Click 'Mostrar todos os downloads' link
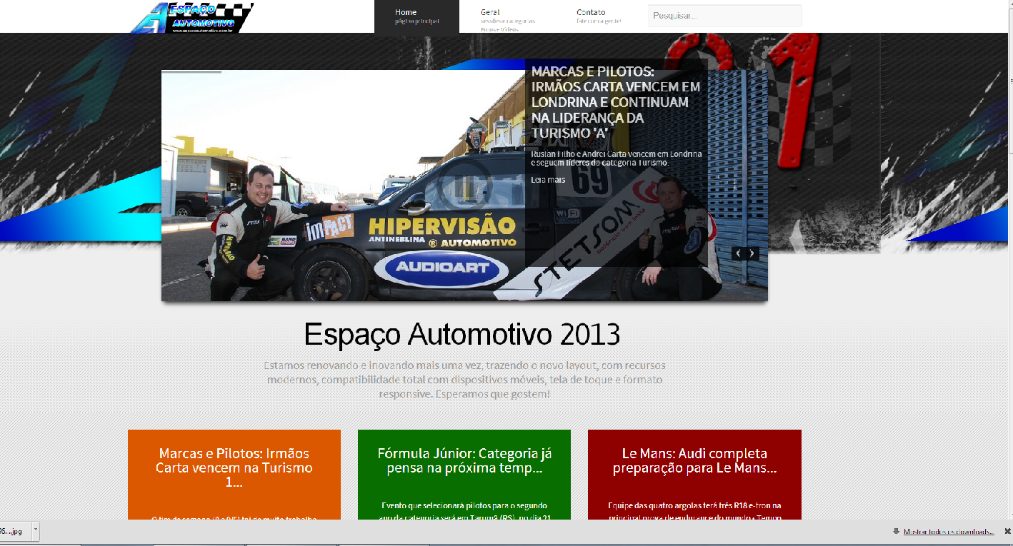 click(949, 532)
